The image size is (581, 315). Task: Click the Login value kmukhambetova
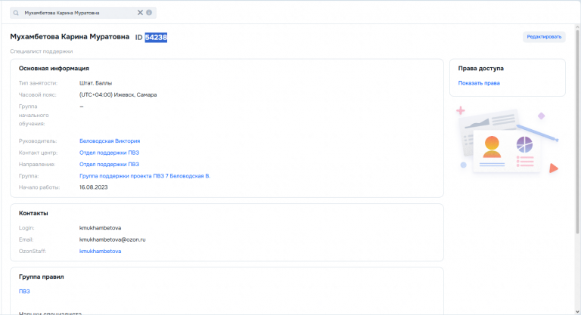pyautogui.click(x=100, y=227)
